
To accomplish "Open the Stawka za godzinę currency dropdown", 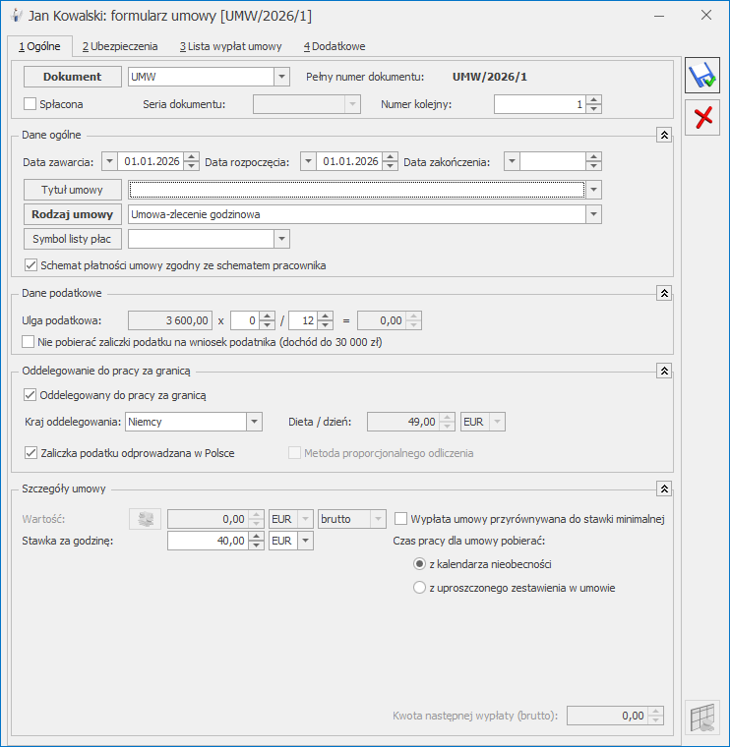I will 305,541.
